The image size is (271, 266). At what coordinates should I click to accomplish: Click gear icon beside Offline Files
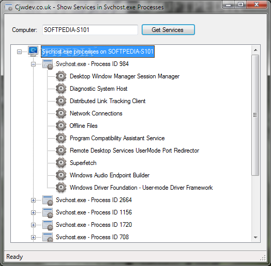[x=61, y=126]
